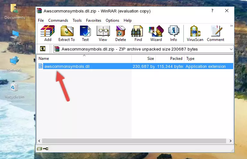Screen dimensions: 247x159
Task: Click the Application extension type cell
Action: pos(206,67)
